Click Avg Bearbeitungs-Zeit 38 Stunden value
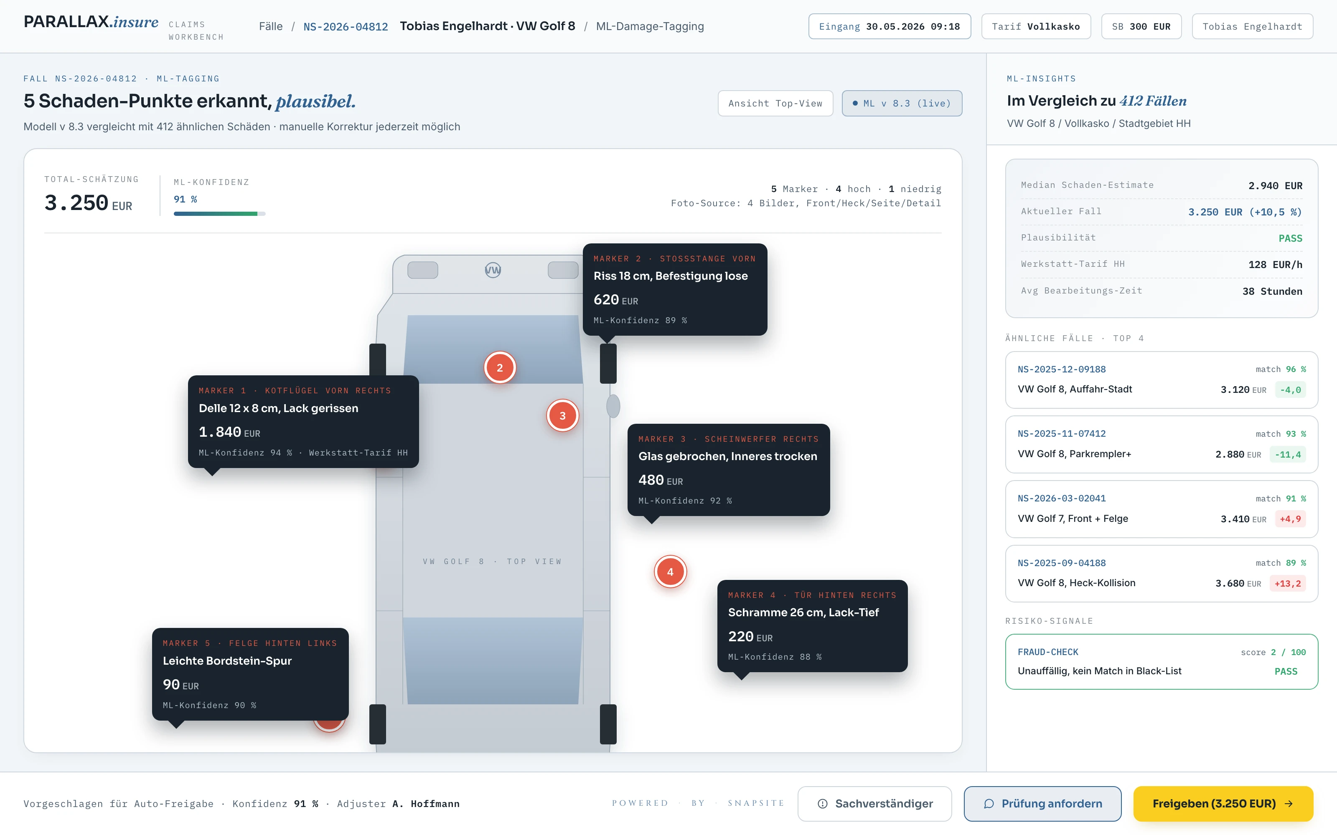The width and height of the screenshot is (1337, 835). [1272, 291]
